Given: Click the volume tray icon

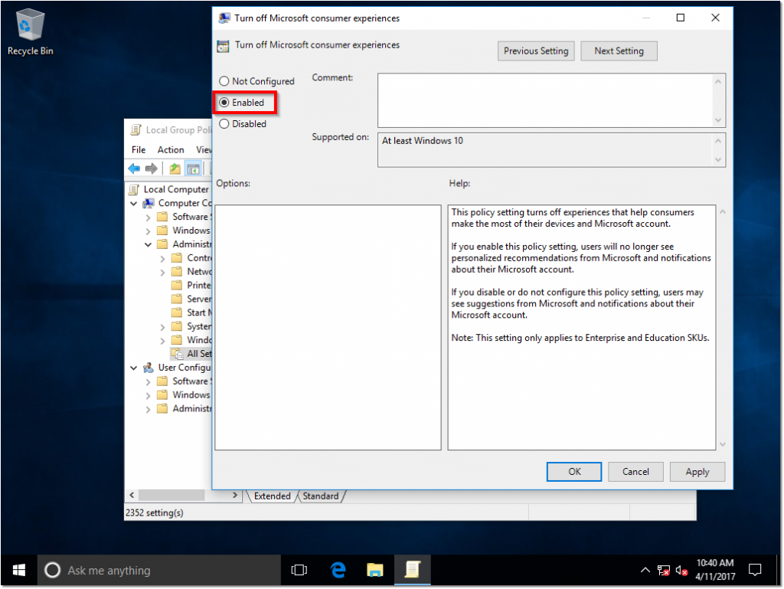Looking at the screenshot, I should [x=681, y=571].
